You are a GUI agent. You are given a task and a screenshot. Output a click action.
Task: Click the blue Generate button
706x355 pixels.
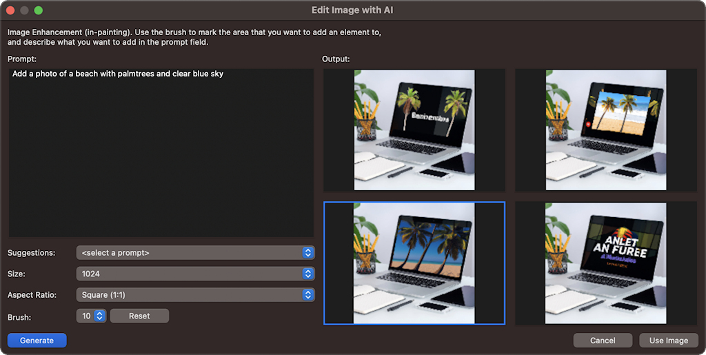click(x=37, y=341)
